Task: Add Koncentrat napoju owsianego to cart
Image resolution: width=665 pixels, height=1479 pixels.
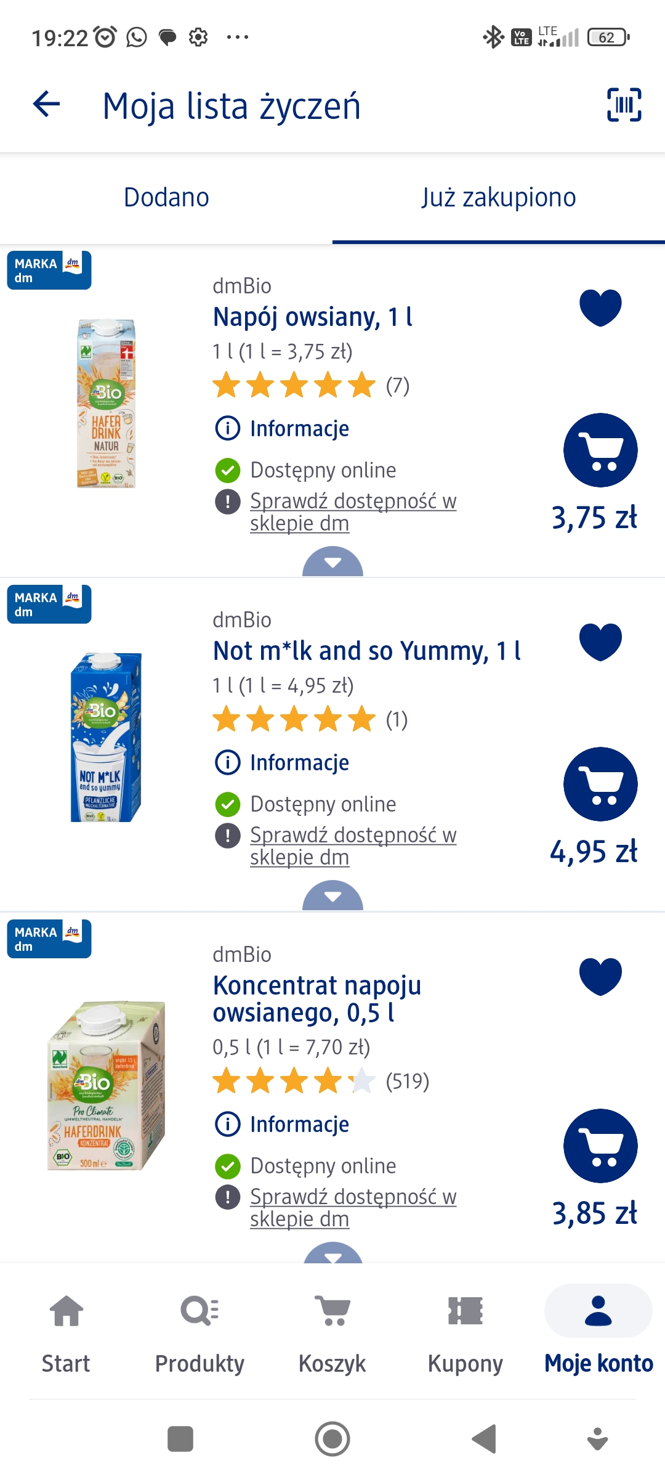Action: click(x=600, y=1146)
